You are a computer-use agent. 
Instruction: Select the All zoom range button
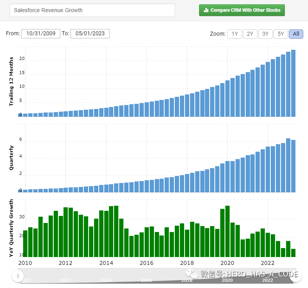[296, 34]
